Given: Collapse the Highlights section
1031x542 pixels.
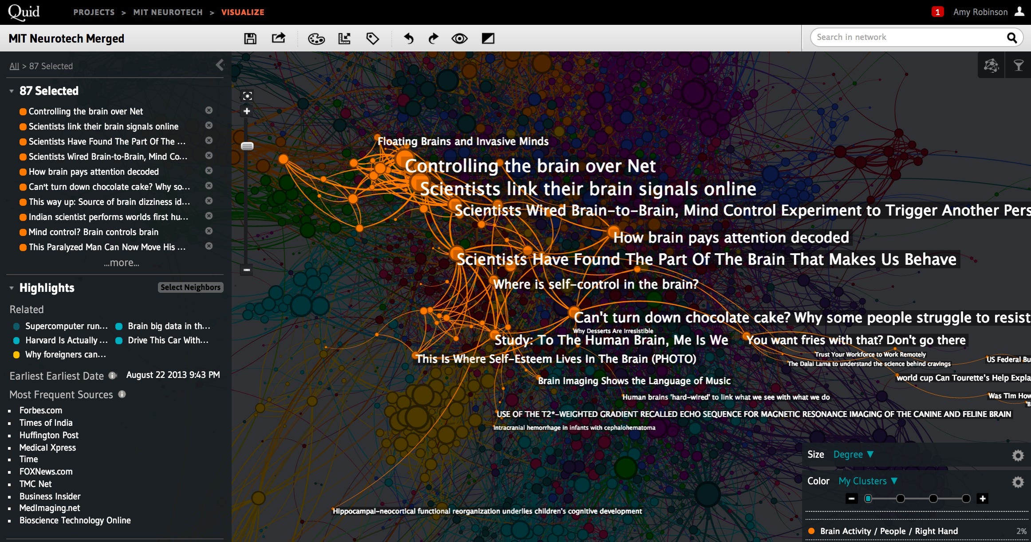Looking at the screenshot, I should pos(12,288).
